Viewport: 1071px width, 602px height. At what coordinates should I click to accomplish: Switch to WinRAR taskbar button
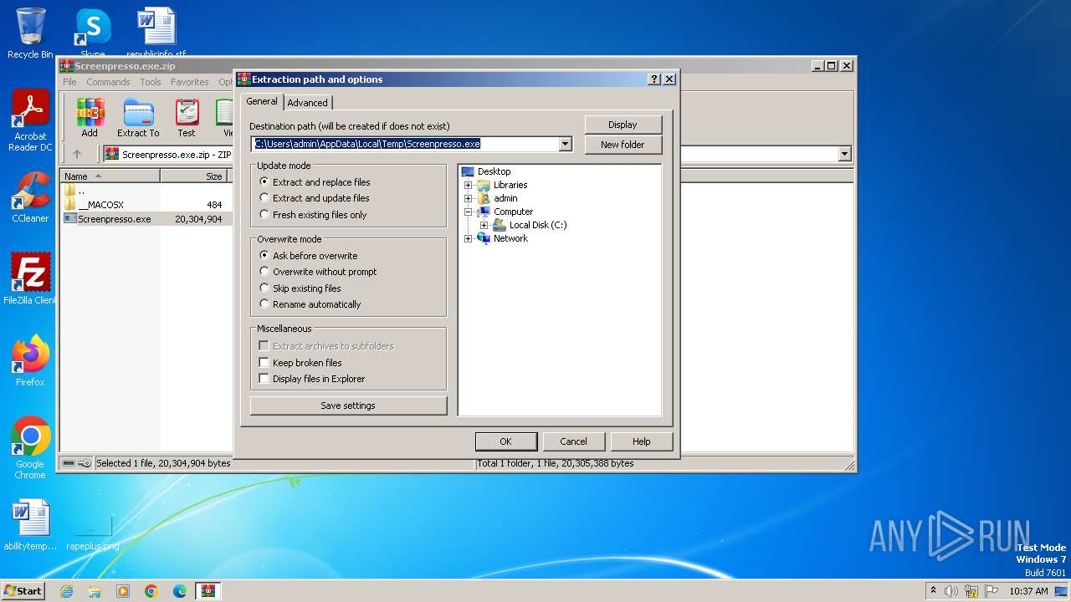(x=208, y=591)
